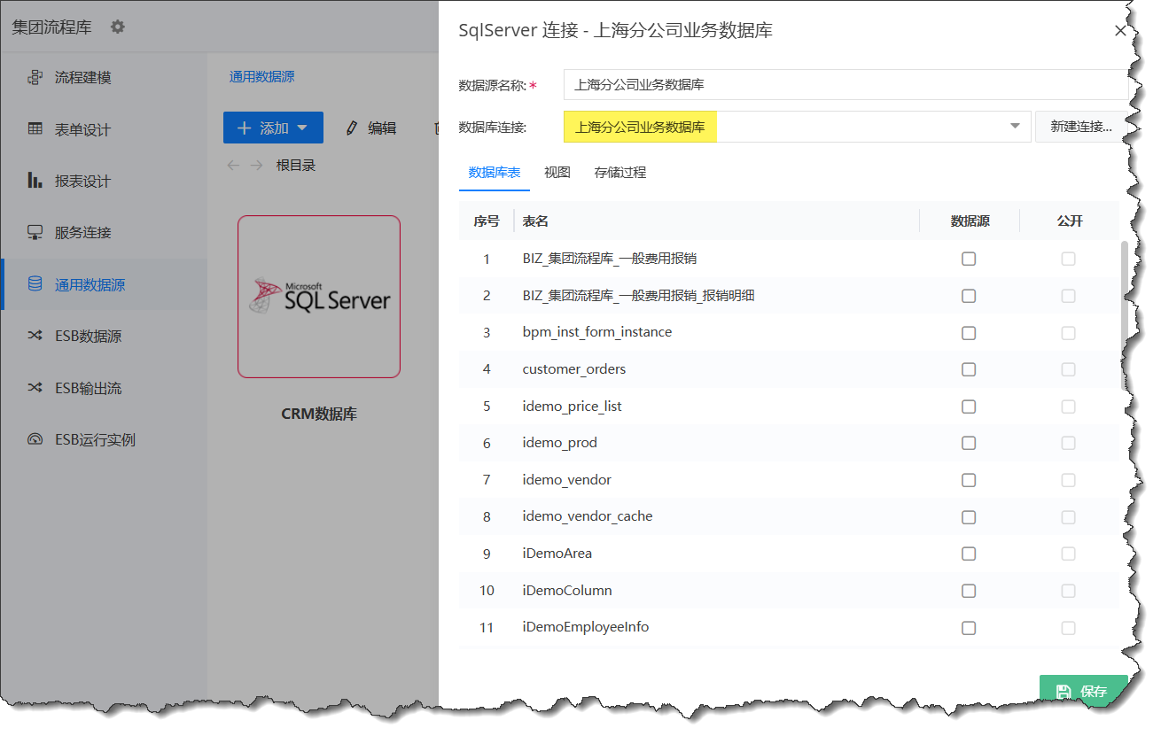
Task: Click the green 保存 button
Action: tap(1083, 691)
